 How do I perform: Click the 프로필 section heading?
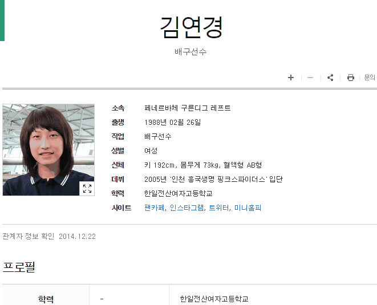[19, 267]
